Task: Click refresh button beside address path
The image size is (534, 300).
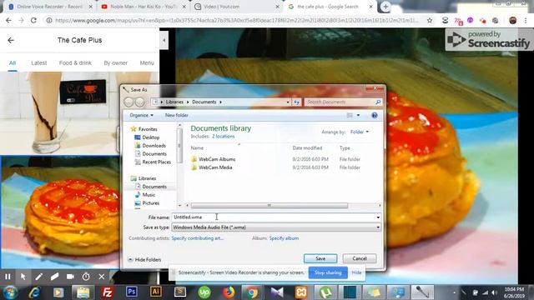Action: 297,102
